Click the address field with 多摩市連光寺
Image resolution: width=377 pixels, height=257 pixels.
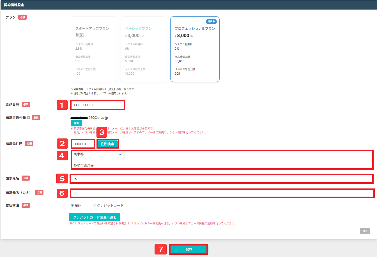[222, 165]
